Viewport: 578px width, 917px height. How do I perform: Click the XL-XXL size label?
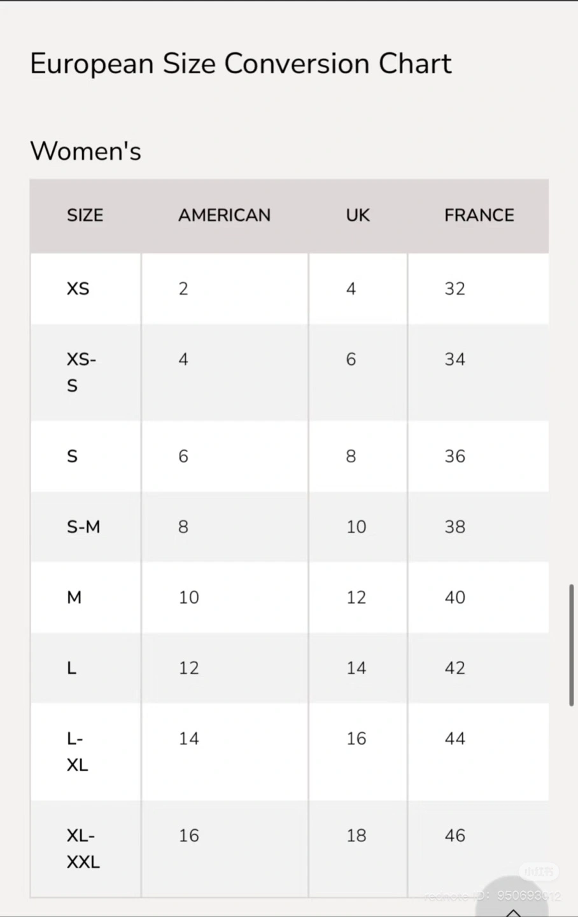click(x=83, y=848)
